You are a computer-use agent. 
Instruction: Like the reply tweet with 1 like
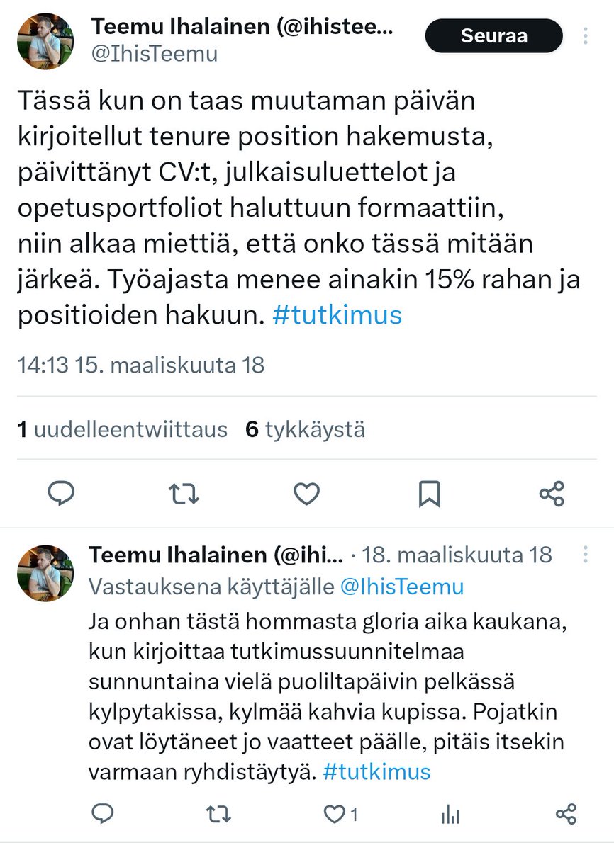coord(335,815)
